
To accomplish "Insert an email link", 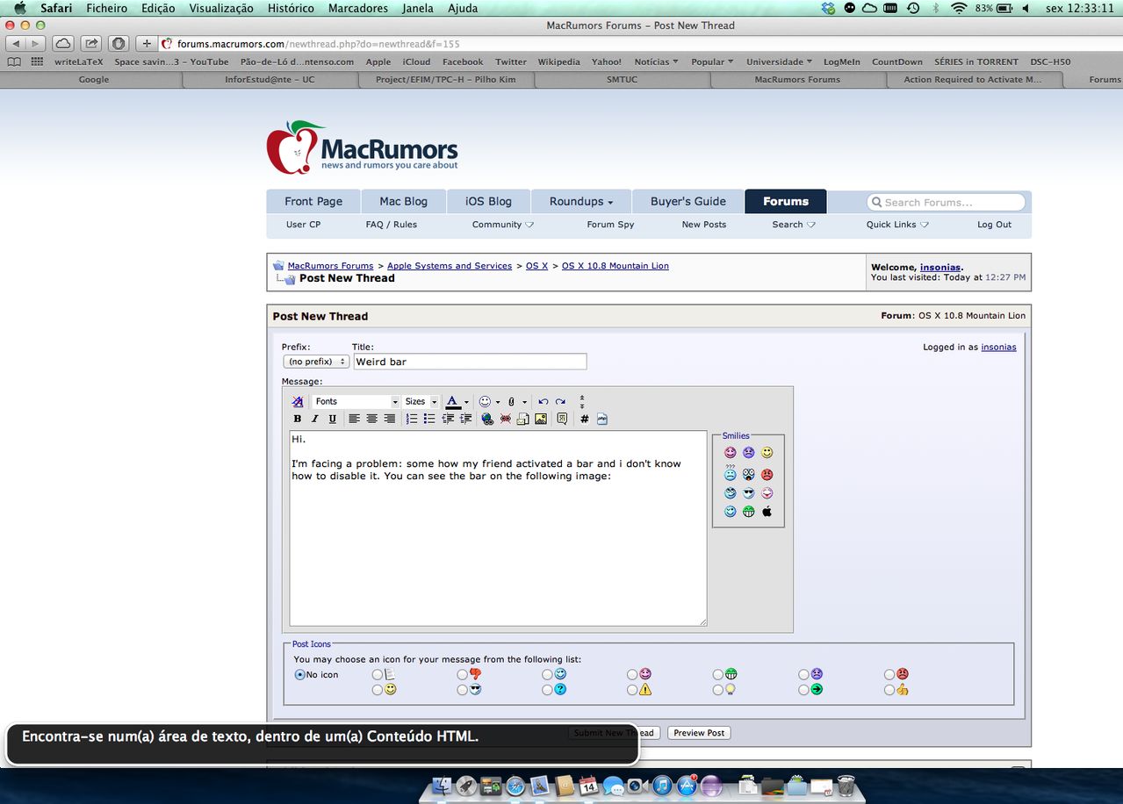I will coord(522,419).
